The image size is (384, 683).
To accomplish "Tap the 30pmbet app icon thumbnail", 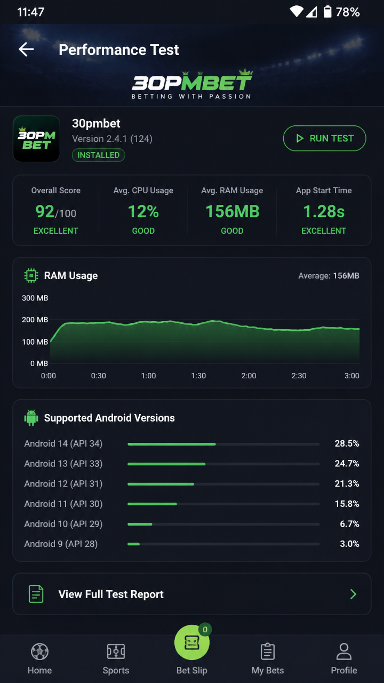I will [x=36, y=139].
